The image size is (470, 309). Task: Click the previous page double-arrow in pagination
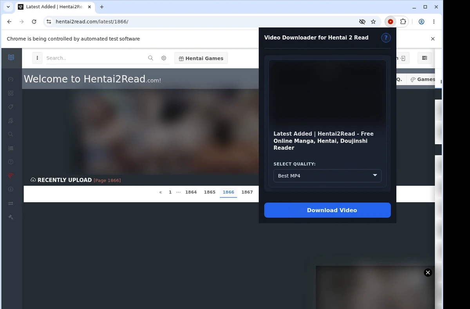pos(161,192)
